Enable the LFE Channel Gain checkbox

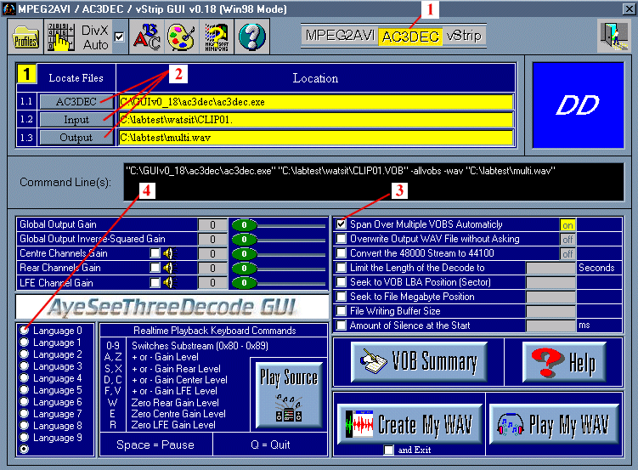click(155, 282)
